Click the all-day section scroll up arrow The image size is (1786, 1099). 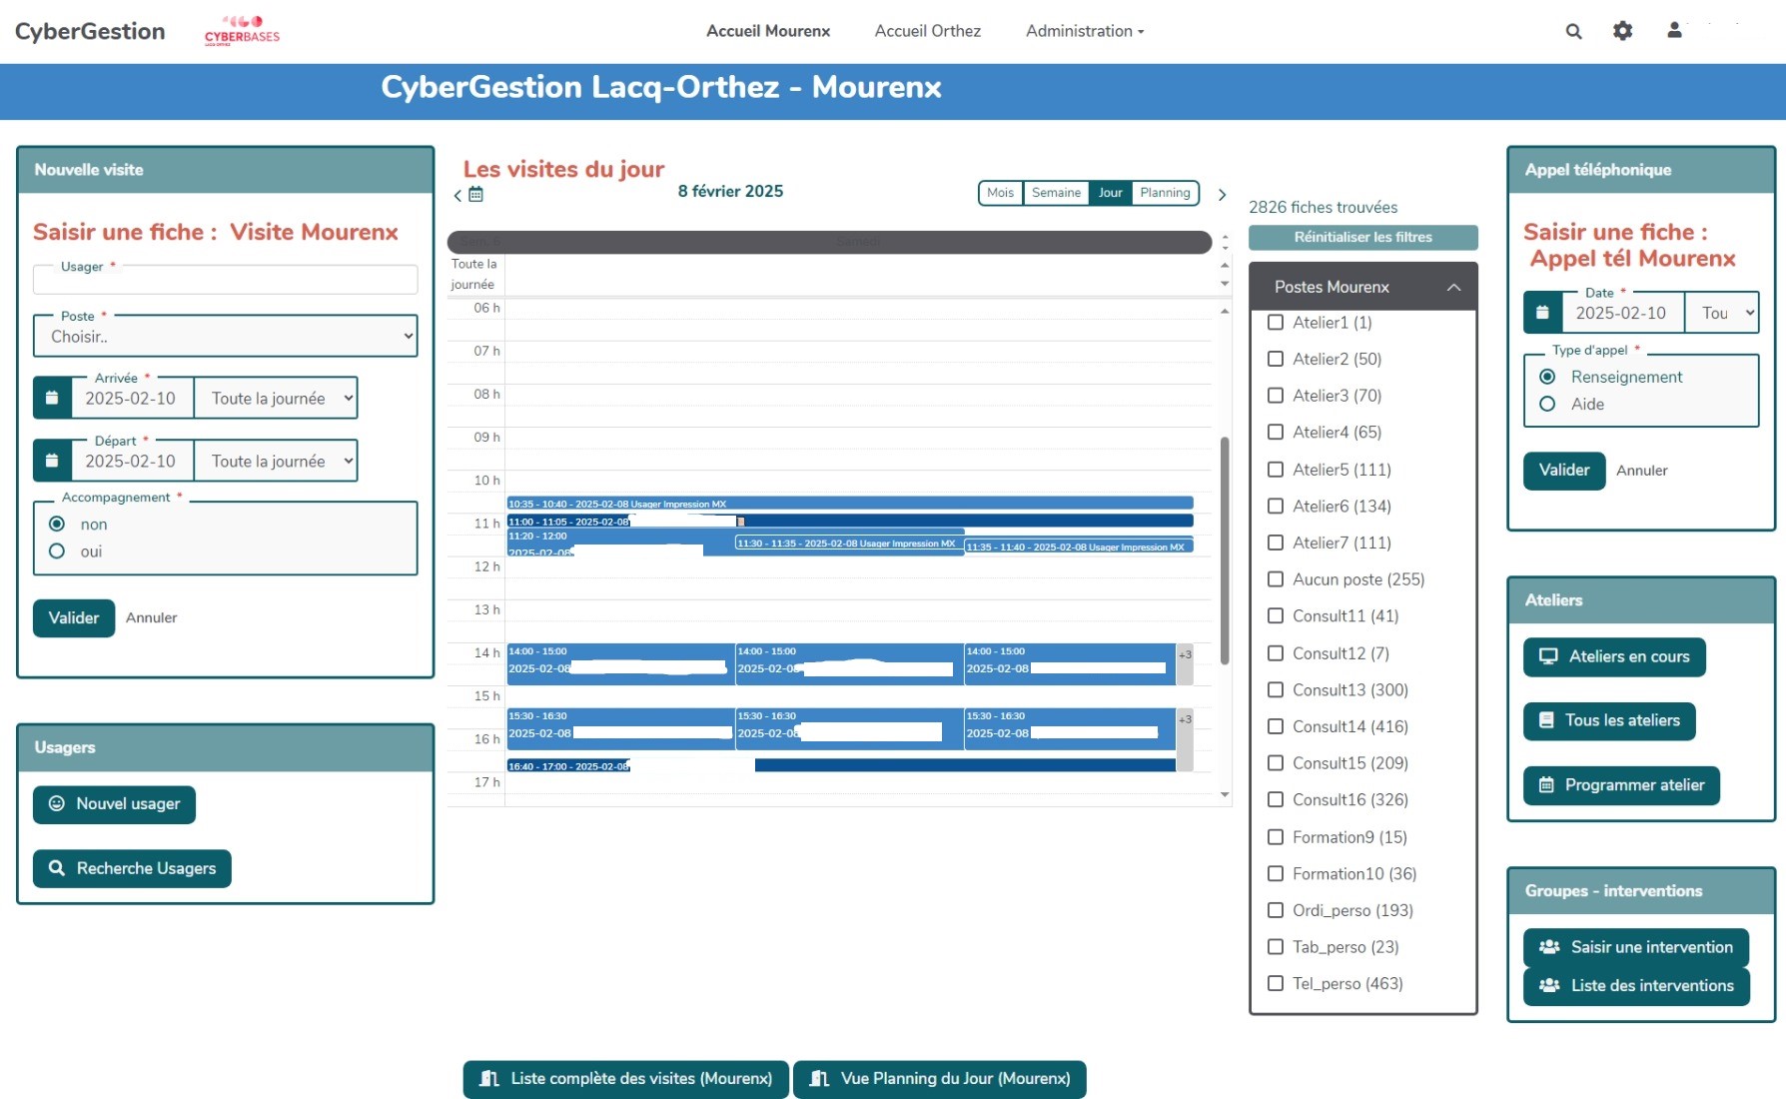pyautogui.click(x=1225, y=265)
